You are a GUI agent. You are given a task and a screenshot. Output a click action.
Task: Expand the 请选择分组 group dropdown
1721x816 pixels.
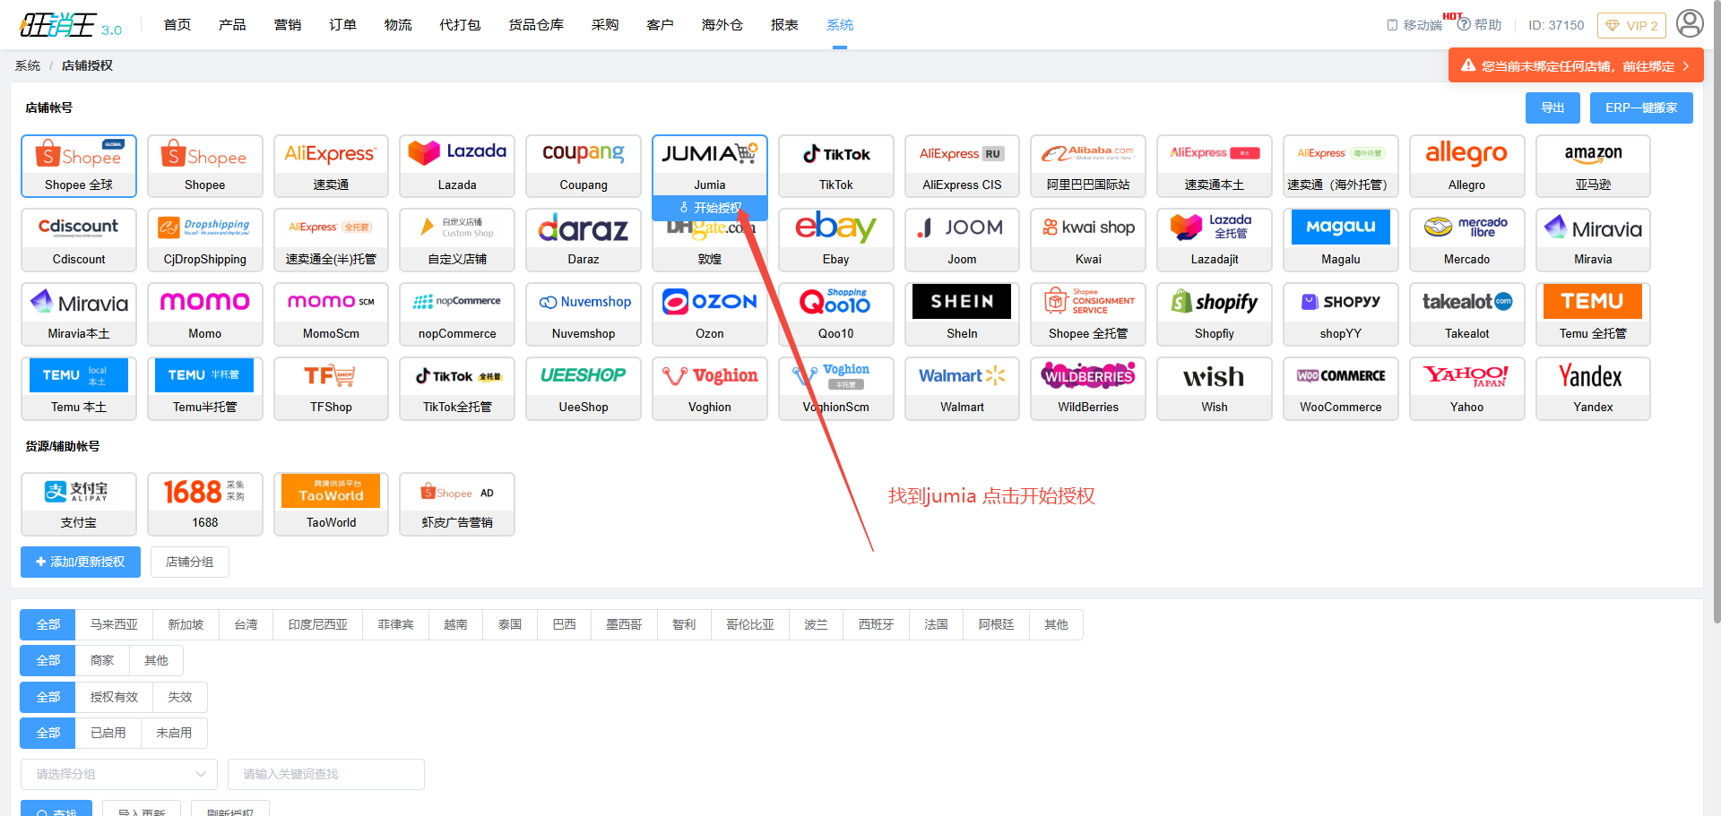119,774
